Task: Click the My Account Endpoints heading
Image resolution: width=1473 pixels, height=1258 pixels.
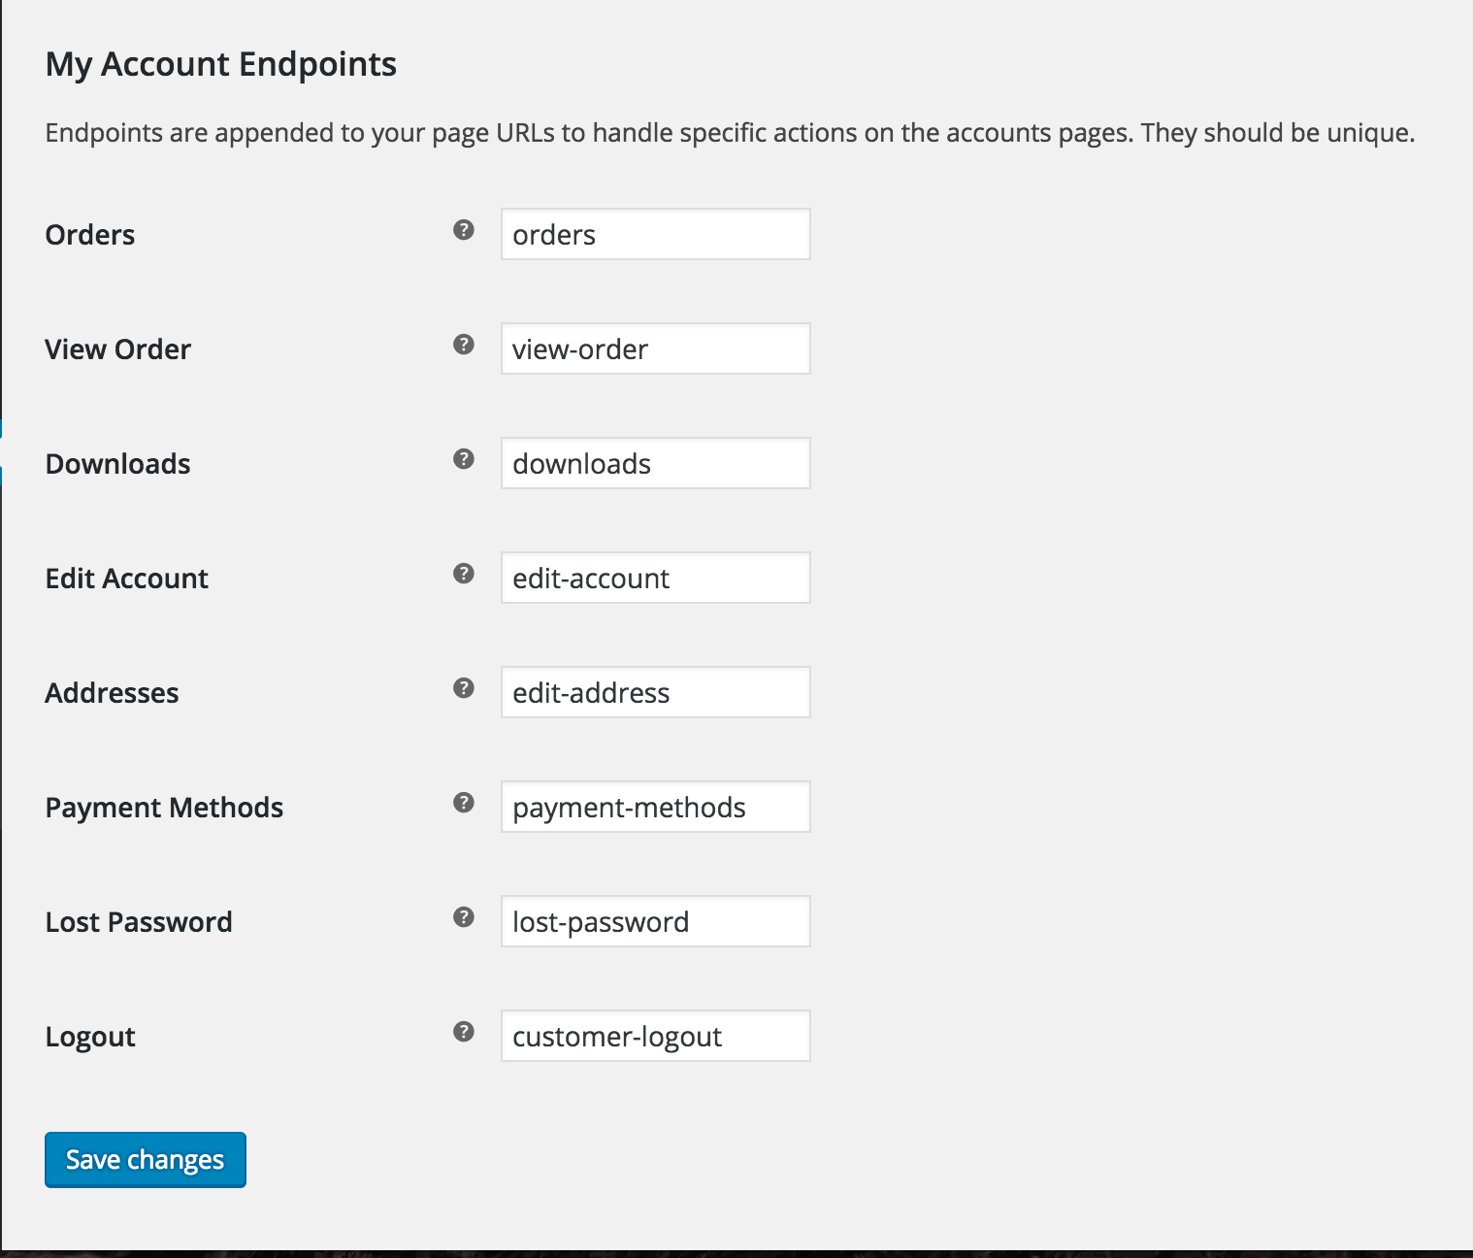Action: [221, 64]
